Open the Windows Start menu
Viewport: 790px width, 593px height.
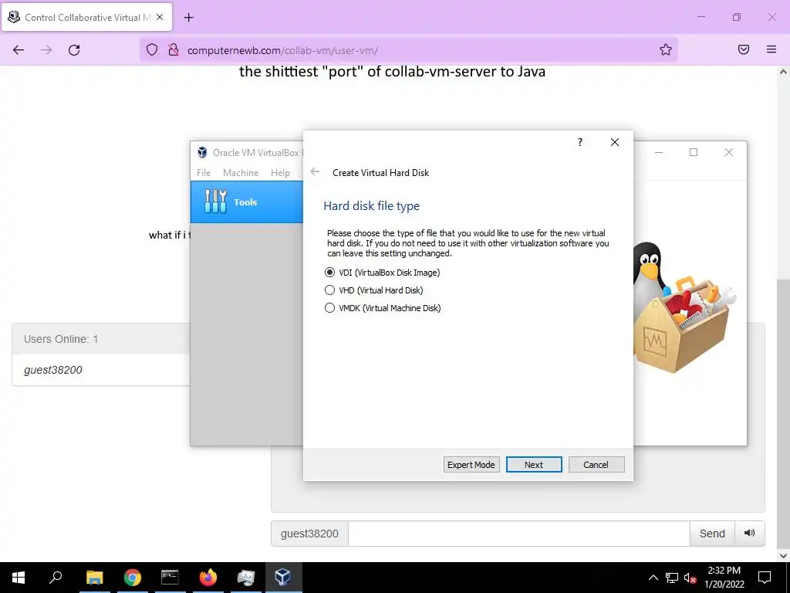click(19, 578)
